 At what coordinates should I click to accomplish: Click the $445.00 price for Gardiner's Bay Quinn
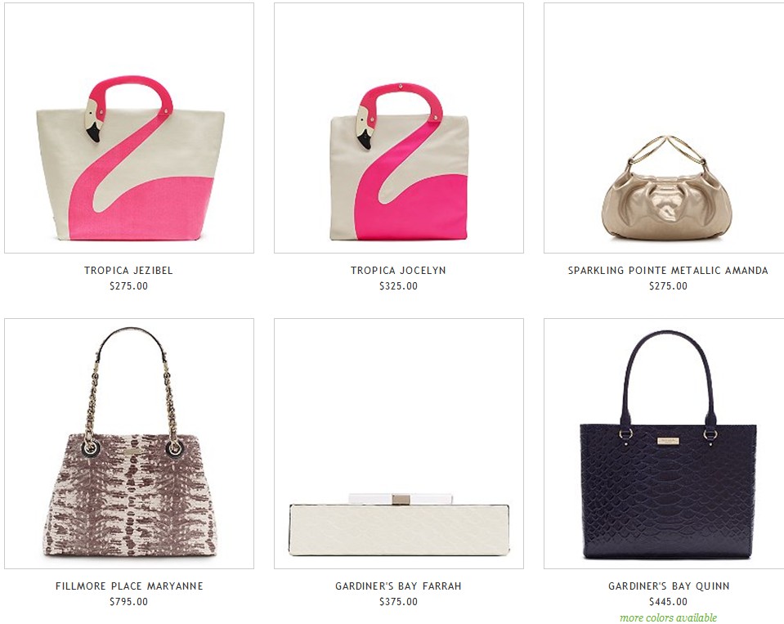669,601
